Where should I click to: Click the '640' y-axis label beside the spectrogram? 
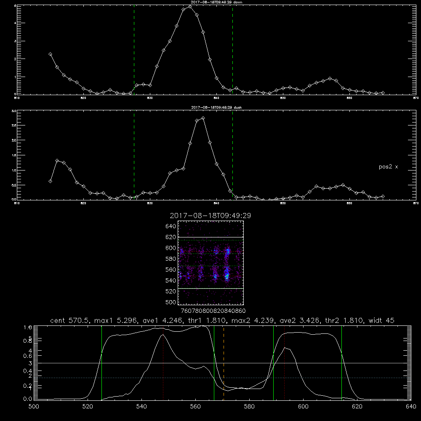click(x=171, y=226)
